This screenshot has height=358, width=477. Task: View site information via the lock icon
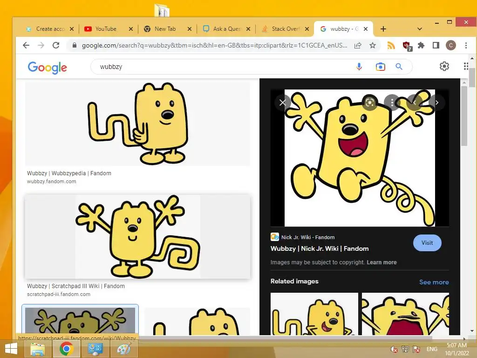74,45
